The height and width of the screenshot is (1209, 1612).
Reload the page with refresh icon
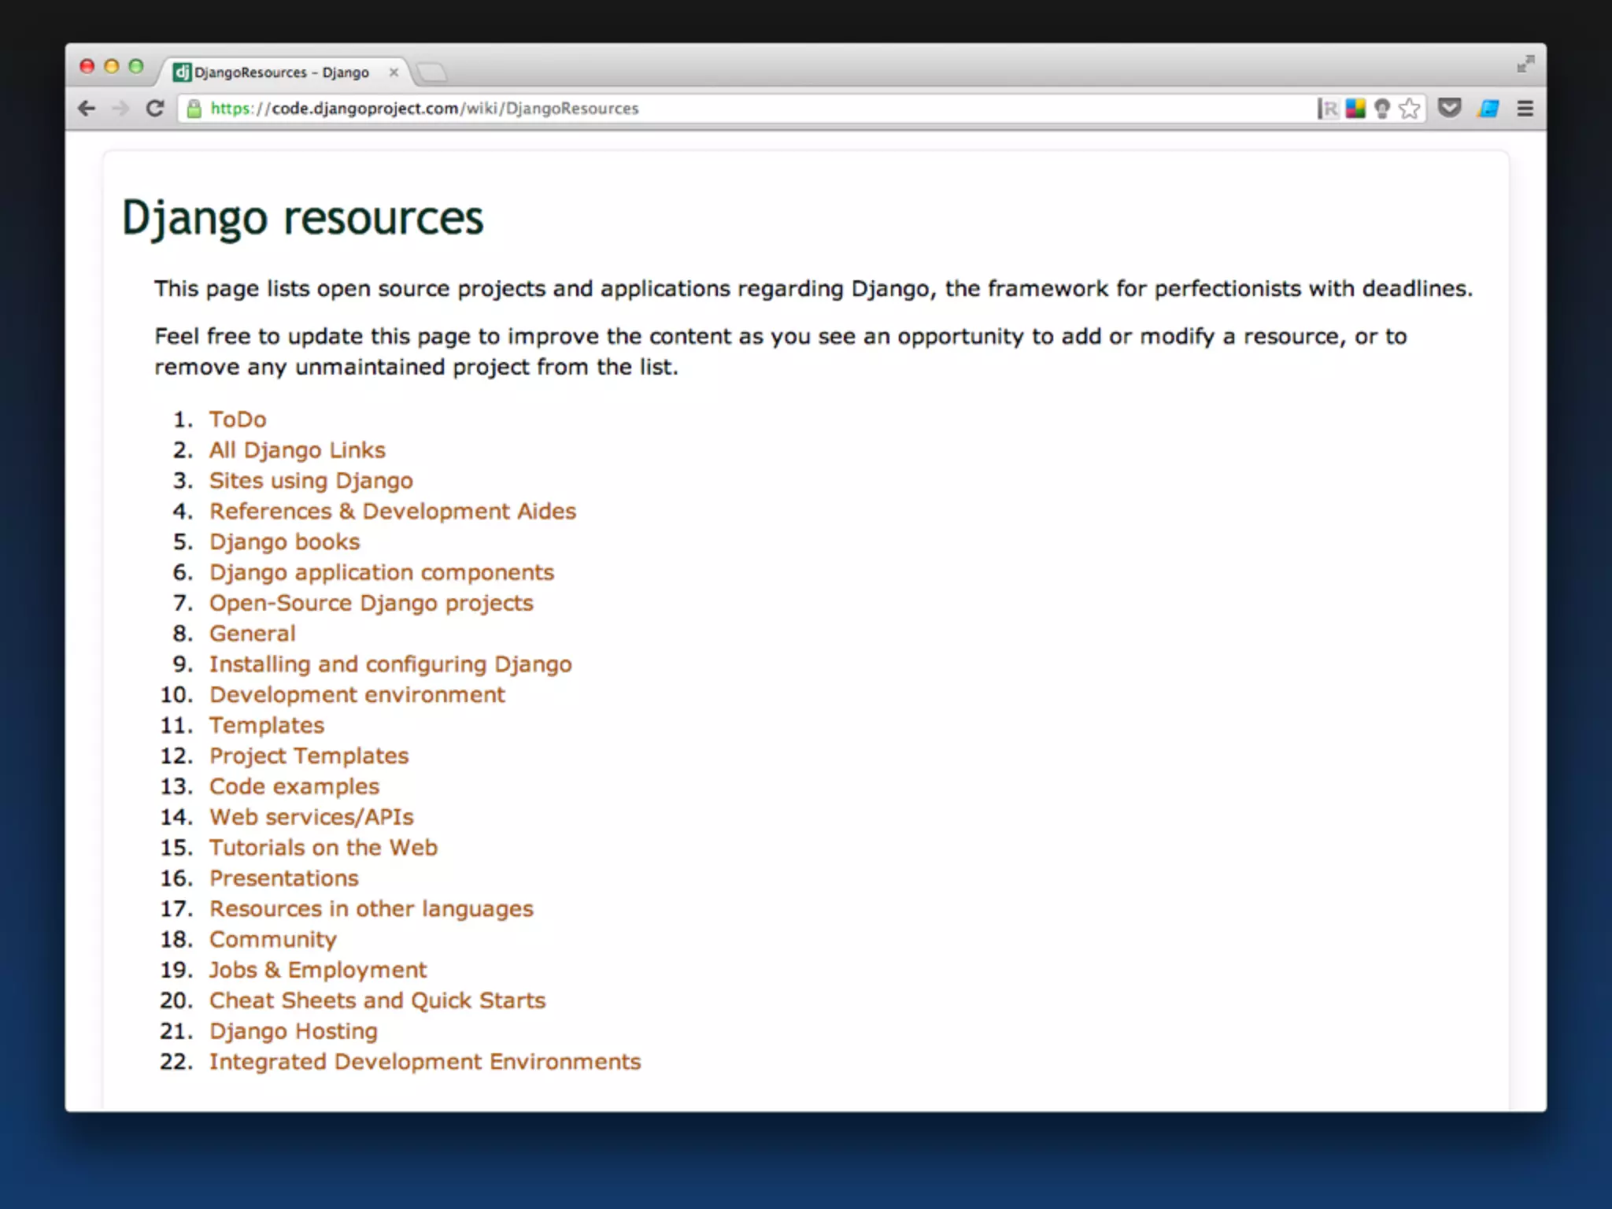pos(155,109)
